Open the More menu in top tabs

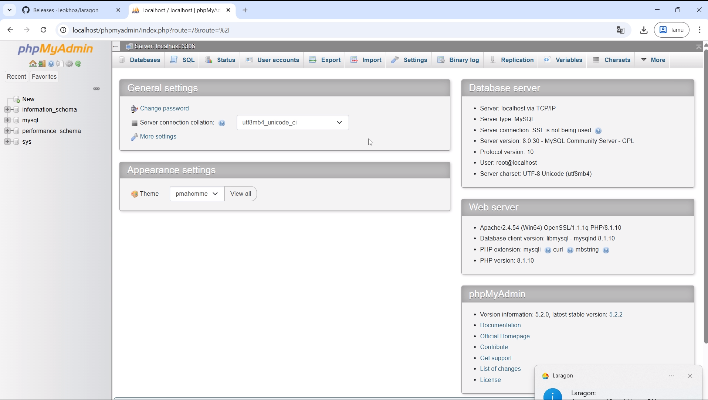click(653, 60)
